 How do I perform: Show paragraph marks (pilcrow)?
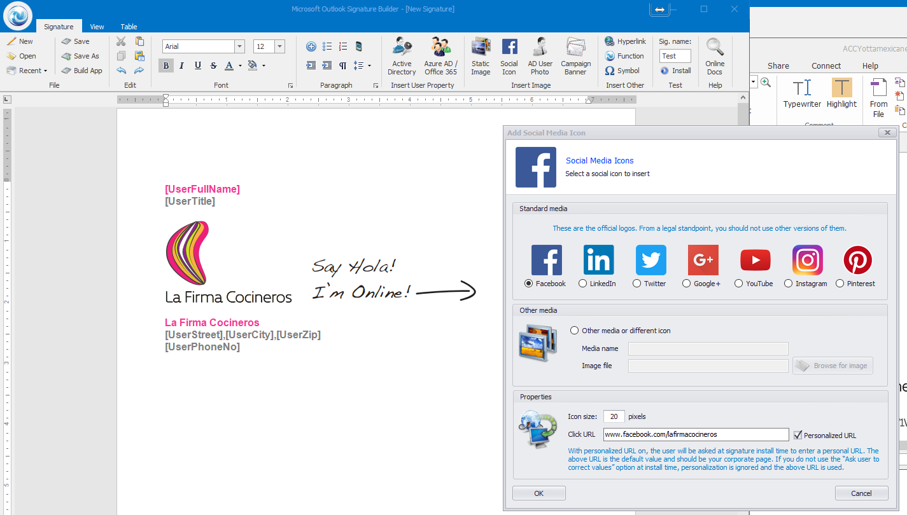(x=343, y=65)
